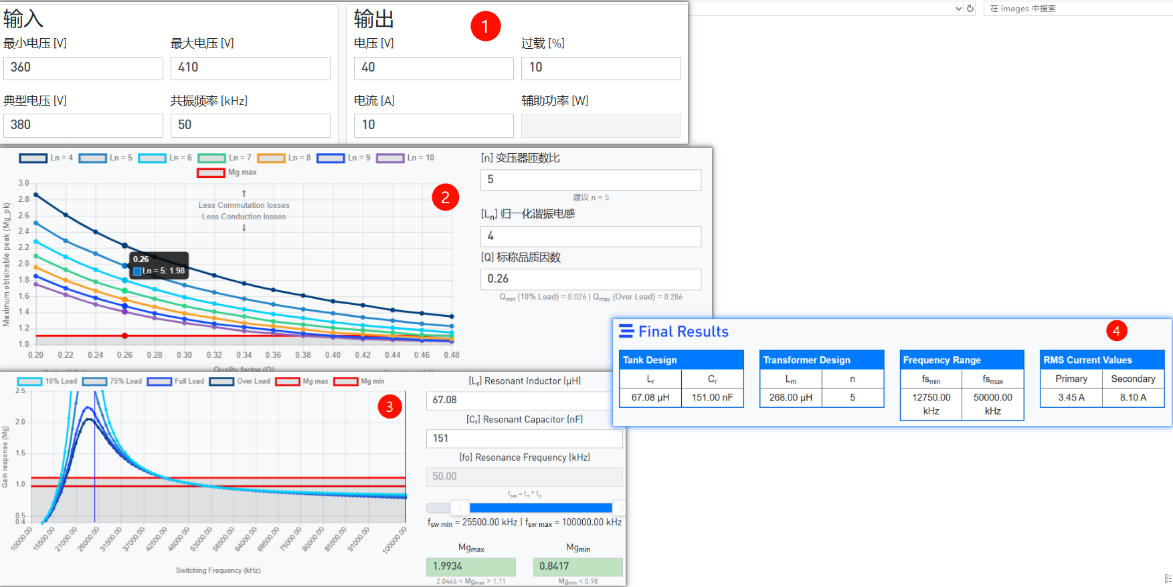Toggle the Ln = 10 legend series
The width and height of the screenshot is (1173, 587).
point(390,158)
